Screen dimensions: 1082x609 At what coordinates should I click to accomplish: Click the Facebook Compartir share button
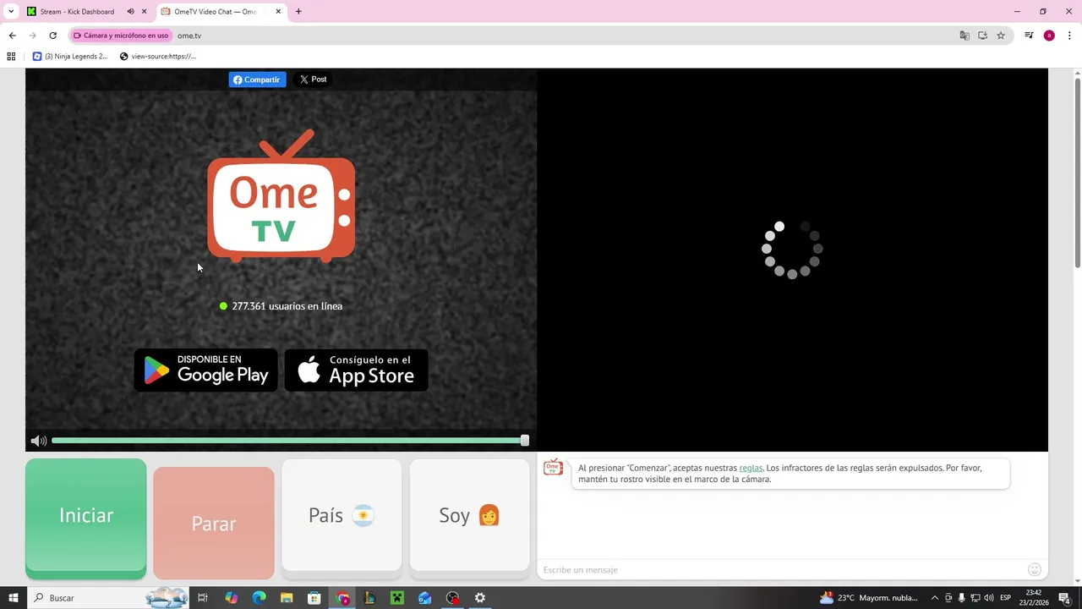(257, 80)
